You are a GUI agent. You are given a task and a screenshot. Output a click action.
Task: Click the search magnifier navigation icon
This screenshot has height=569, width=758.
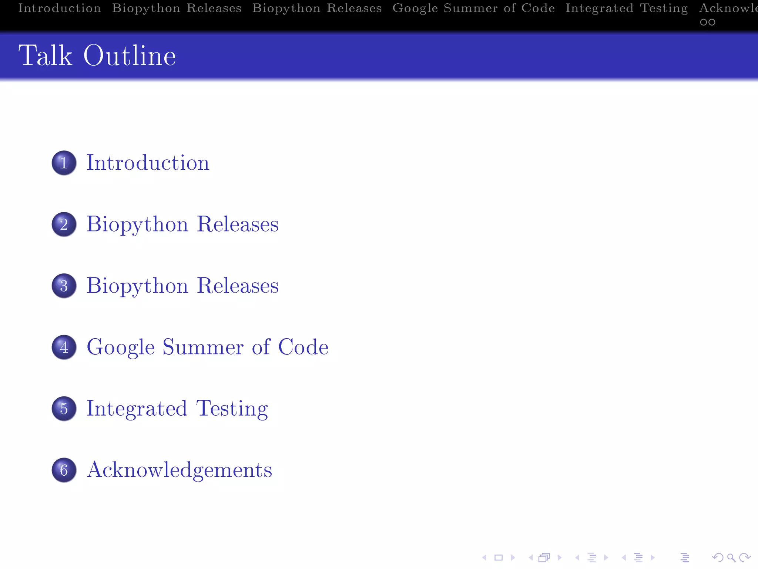pos(731,558)
